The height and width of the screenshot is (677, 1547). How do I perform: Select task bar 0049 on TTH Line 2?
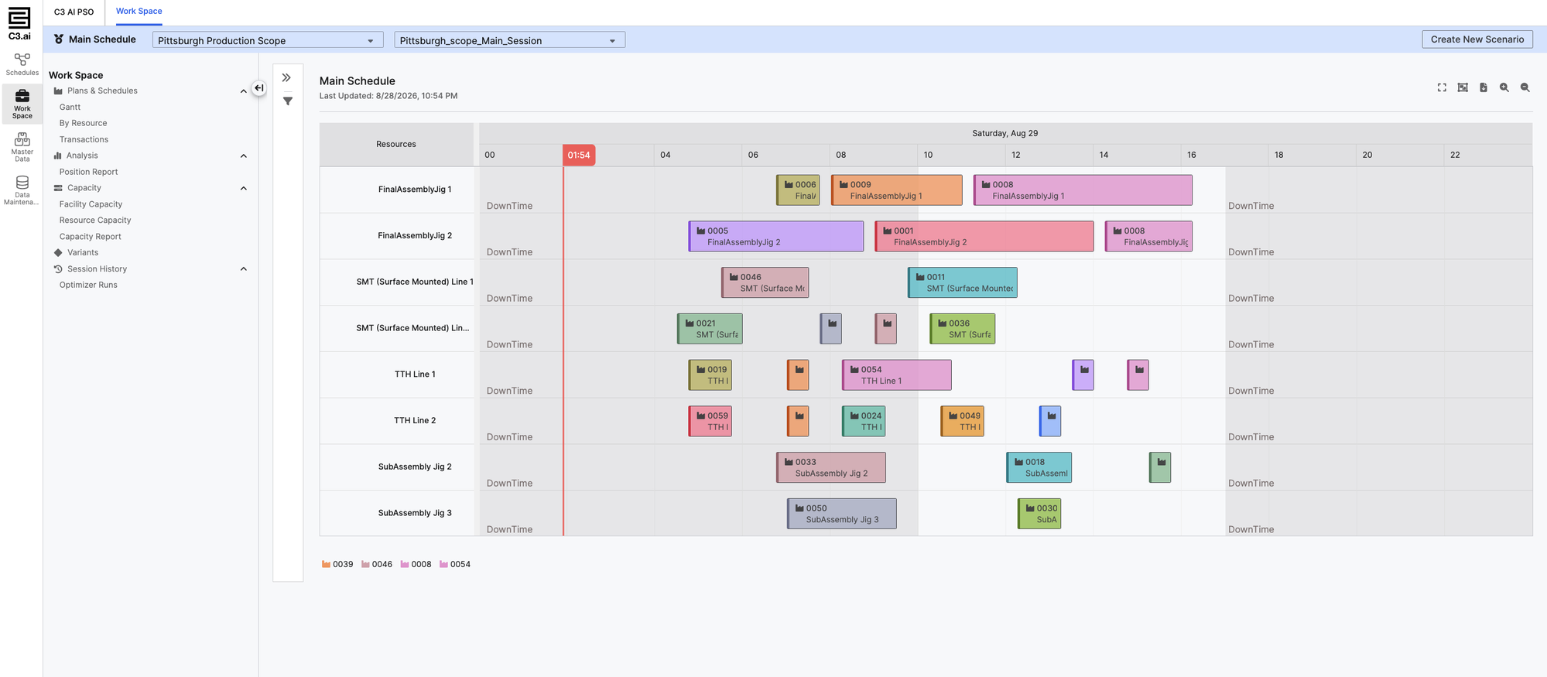point(963,422)
